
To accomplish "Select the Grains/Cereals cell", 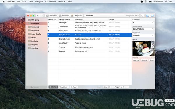I will click(x=64, y=39).
